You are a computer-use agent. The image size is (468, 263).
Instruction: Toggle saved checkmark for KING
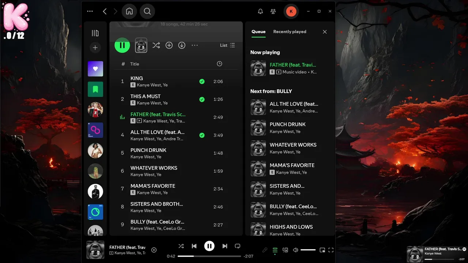tap(202, 81)
